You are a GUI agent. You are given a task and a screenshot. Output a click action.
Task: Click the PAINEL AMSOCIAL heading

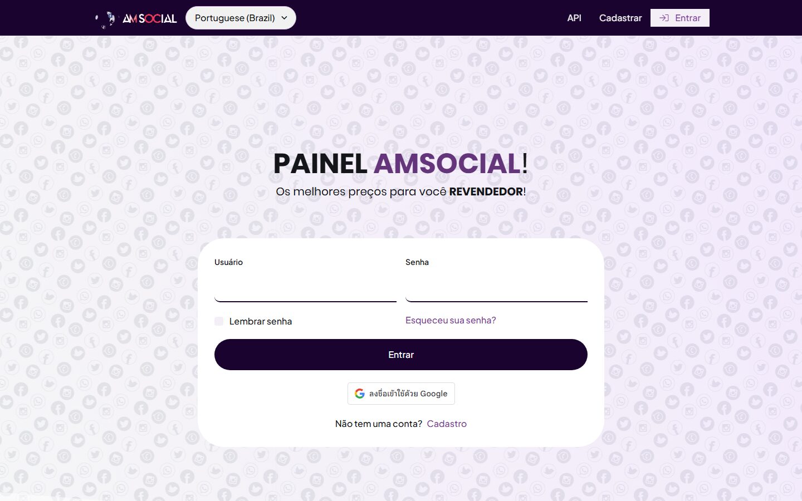click(x=400, y=164)
